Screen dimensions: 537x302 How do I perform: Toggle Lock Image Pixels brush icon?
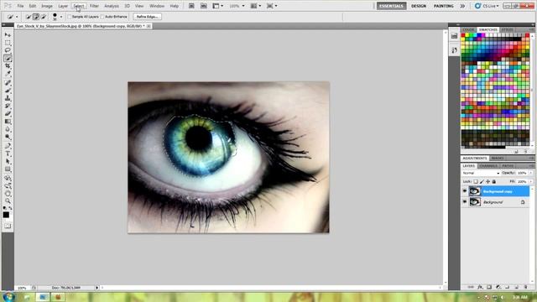482,181
